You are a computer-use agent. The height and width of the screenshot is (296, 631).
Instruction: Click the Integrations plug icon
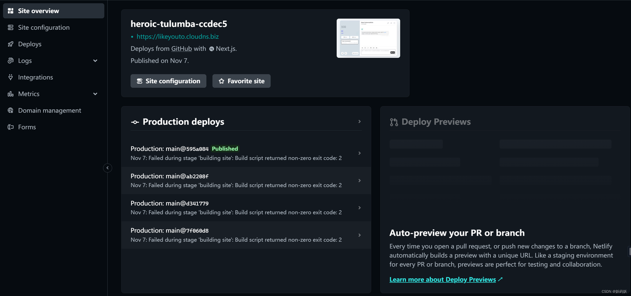point(11,77)
